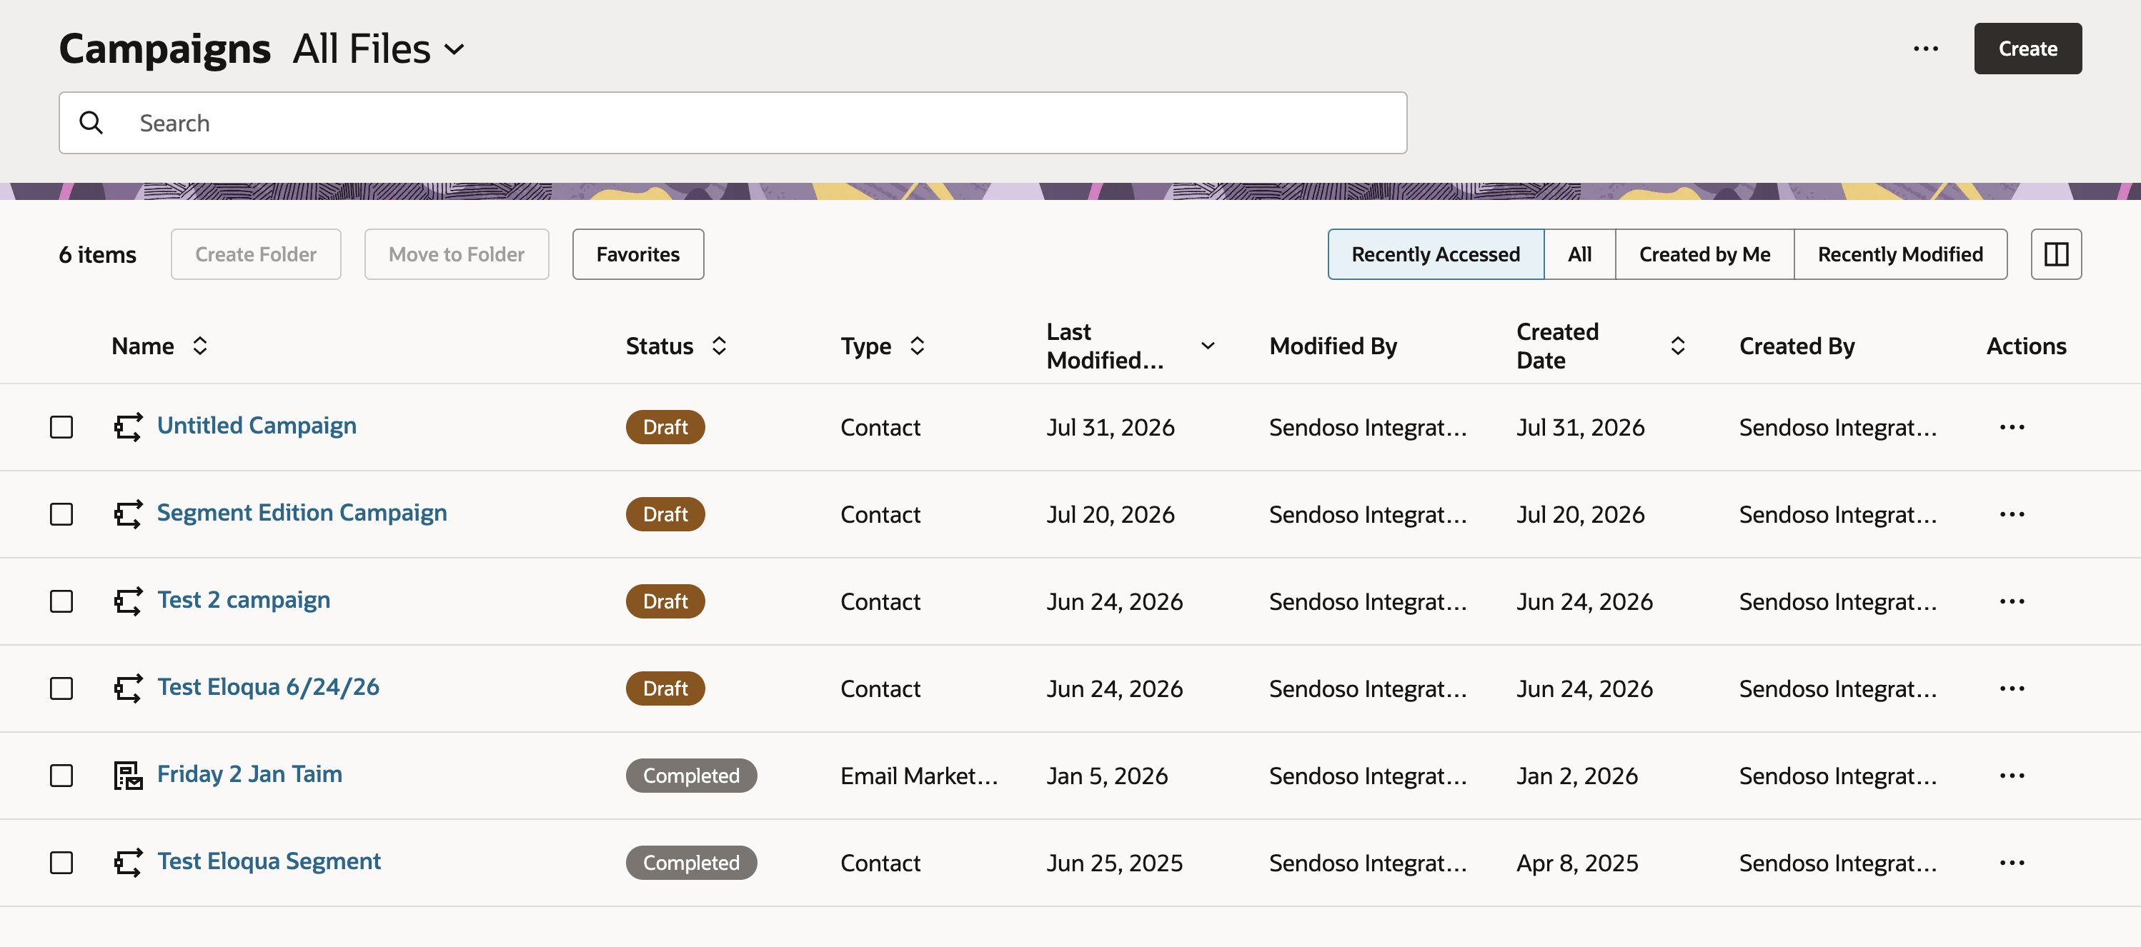Image resolution: width=2141 pixels, height=947 pixels.
Task: Tick the Test Eloqua Segment checkbox
Action: [x=61, y=863]
